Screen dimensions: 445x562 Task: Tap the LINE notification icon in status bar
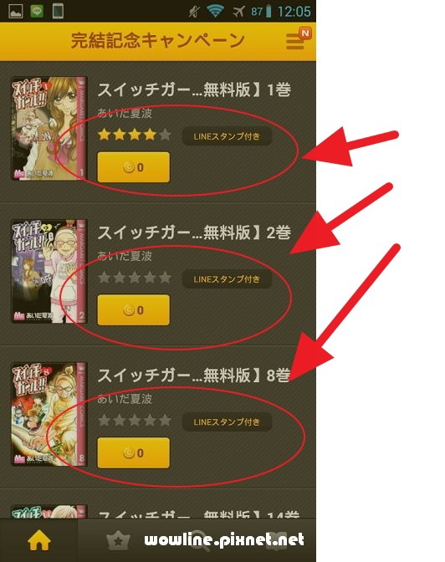37,11
